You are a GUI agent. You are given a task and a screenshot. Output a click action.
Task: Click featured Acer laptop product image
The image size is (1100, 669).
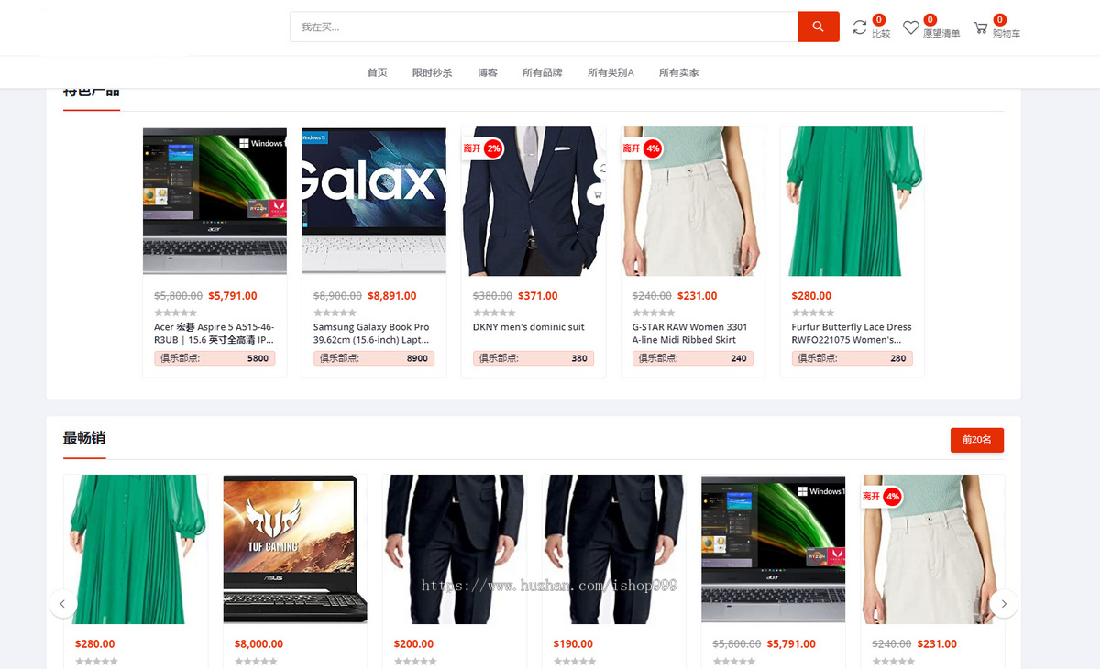[x=214, y=201]
